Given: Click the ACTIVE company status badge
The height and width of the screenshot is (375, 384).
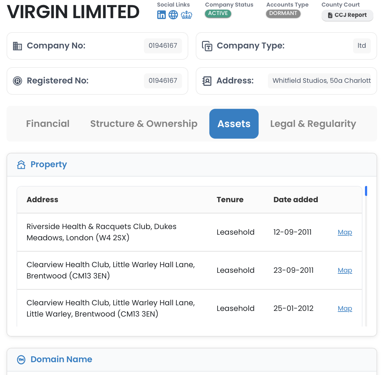Looking at the screenshot, I should (x=218, y=13).
